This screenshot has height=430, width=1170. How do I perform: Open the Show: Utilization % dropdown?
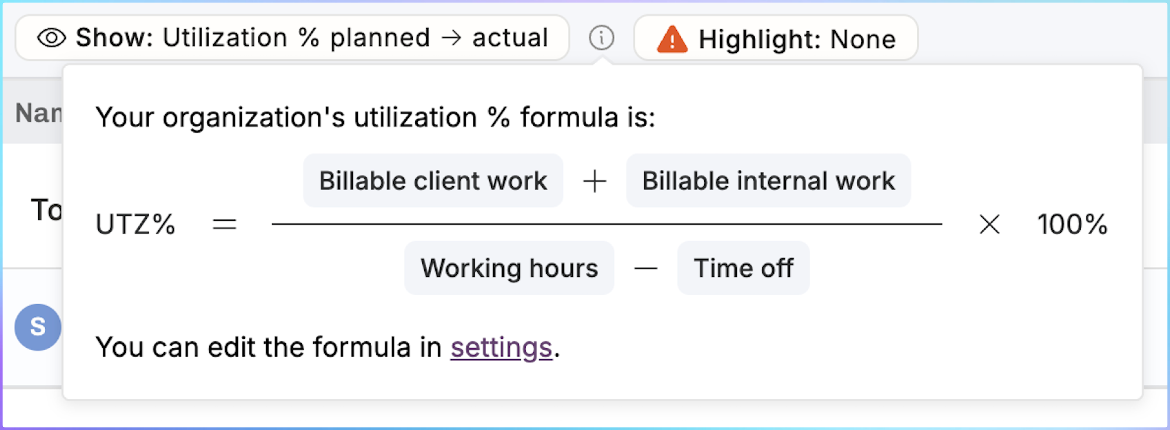click(x=292, y=38)
